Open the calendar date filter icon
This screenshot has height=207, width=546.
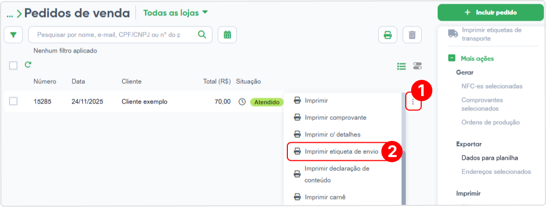[x=227, y=35]
